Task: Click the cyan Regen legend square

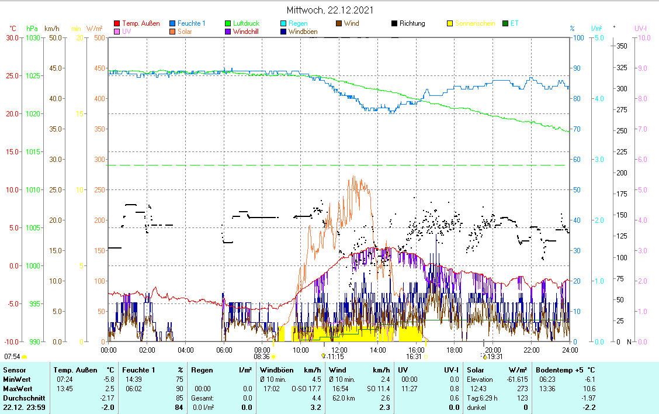Action: click(283, 23)
